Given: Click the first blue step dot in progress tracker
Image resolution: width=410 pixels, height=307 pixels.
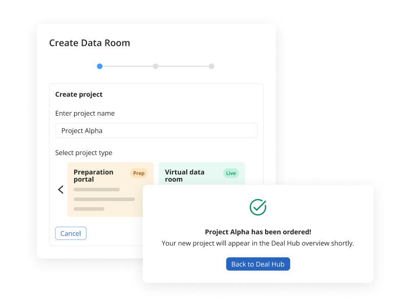Looking at the screenshot, I should (x=100, y=67).
